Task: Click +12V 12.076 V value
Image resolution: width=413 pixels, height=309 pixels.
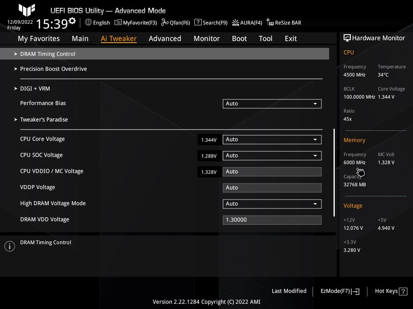Action: 353,228
